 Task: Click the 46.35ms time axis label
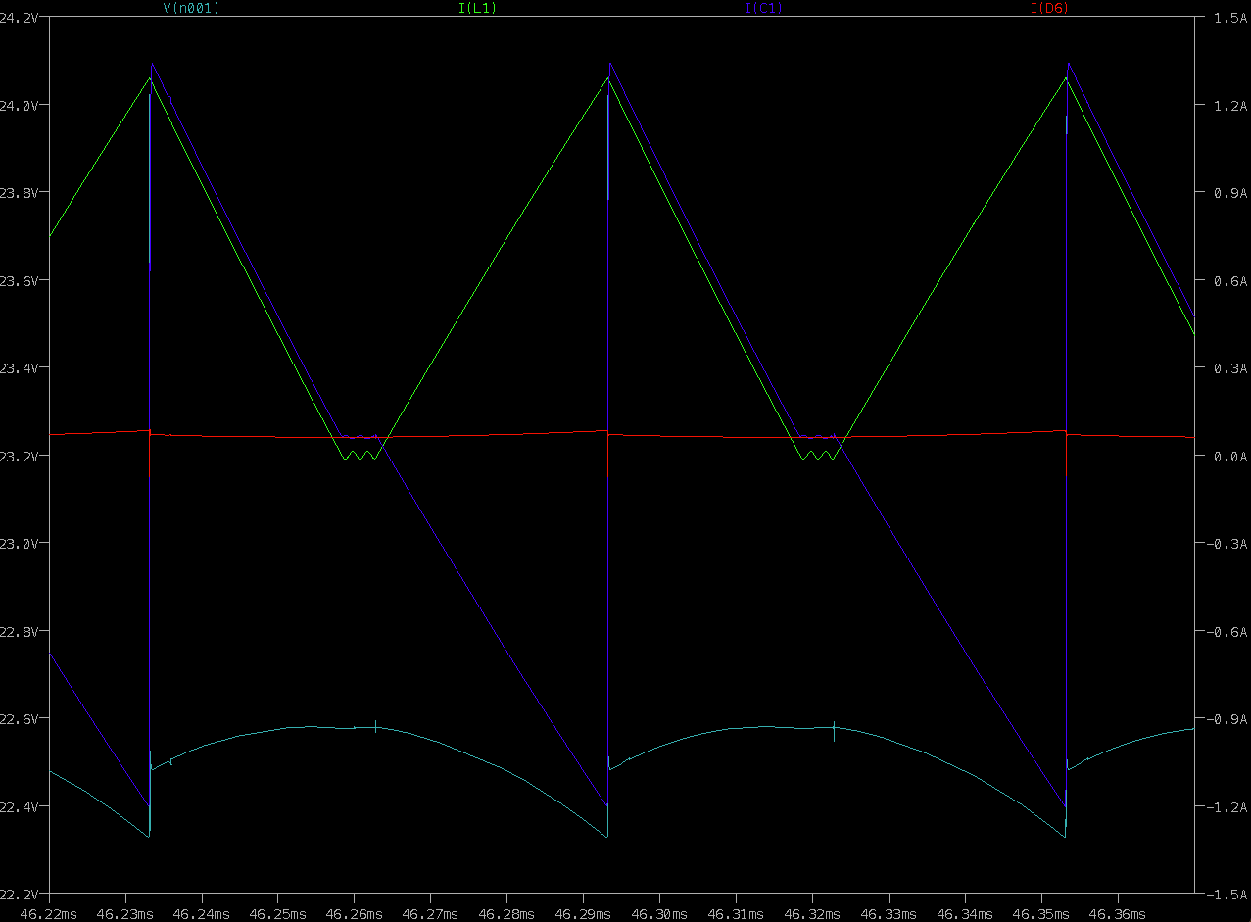(x=1042, y=913)
